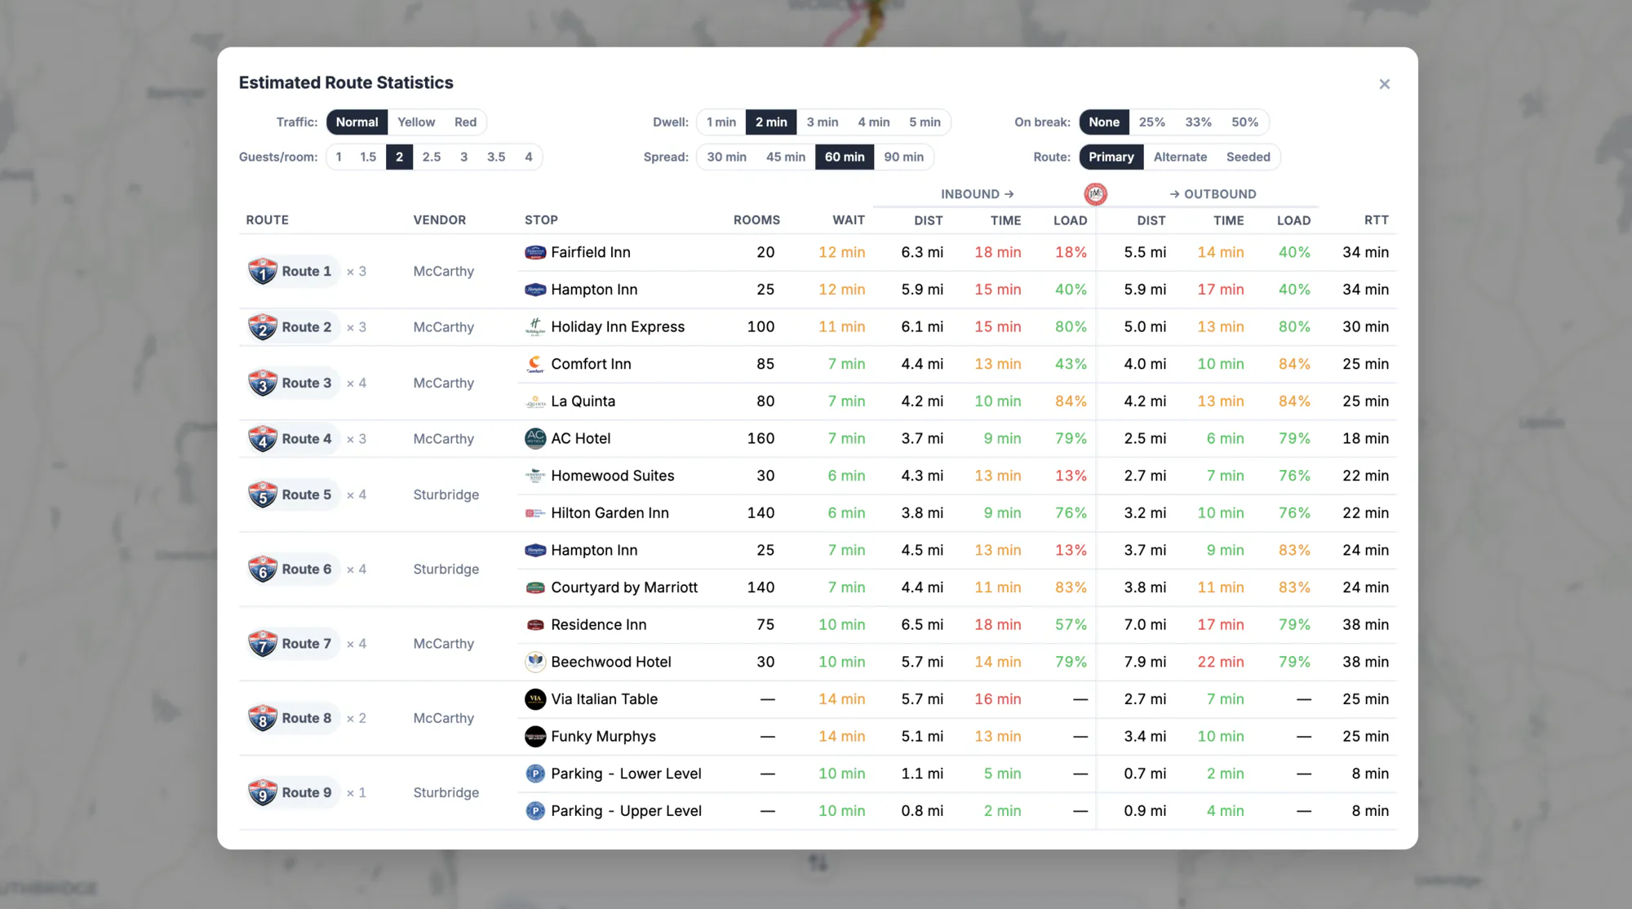Click the VENDOR column header

[439, 220]
